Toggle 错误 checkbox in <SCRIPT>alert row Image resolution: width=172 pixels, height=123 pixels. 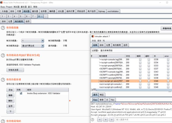[140, 69]
